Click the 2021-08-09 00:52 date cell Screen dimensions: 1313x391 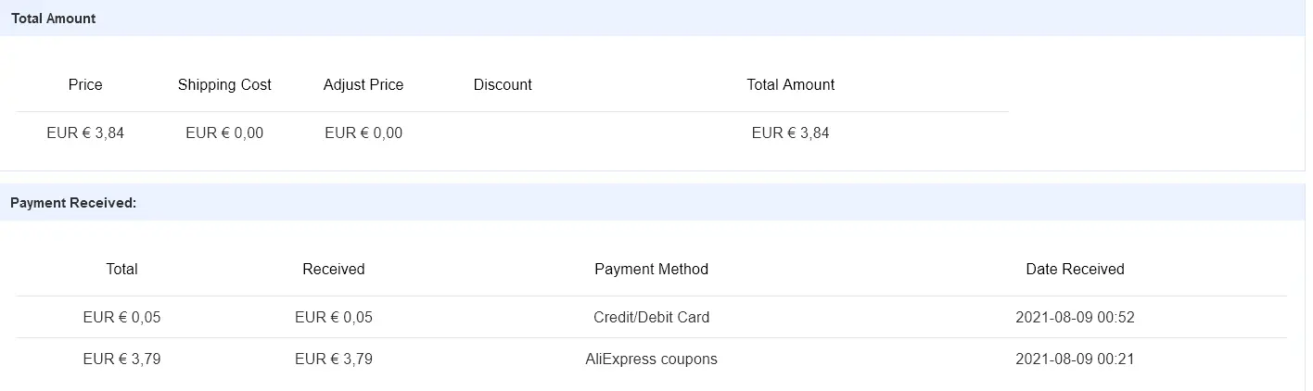[x=1076, y=317]
